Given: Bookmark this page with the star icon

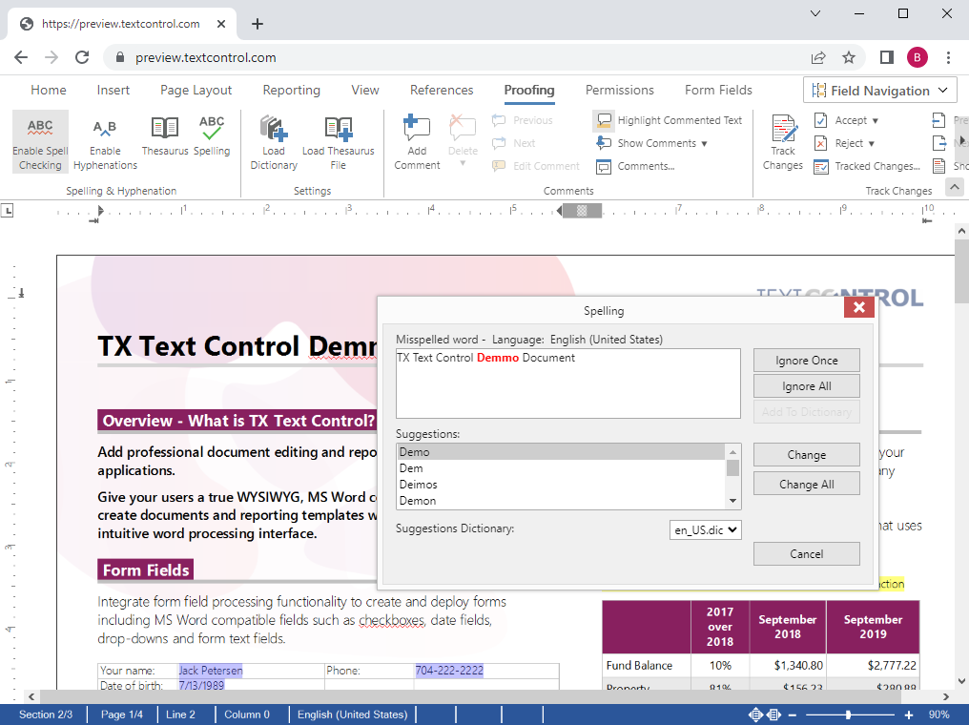Looking at the screenshot, I should 849,57.
